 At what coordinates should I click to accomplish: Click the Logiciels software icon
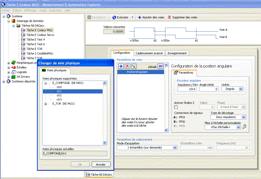point(13,72)
